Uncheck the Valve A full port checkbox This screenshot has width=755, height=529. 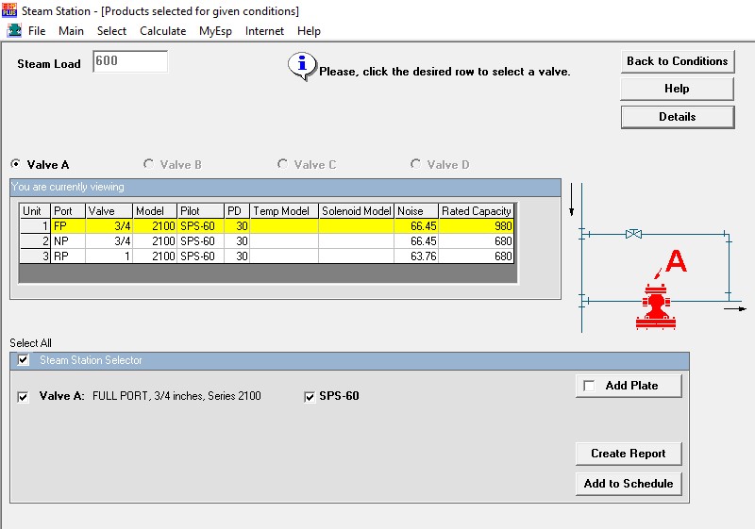pyautogui.click(x=23, y=397)
